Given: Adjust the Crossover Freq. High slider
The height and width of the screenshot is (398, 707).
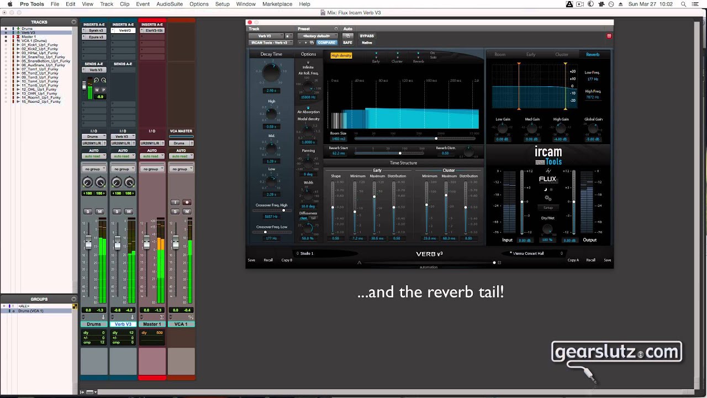Looking at the screenshot, I should tap(271, 210).
